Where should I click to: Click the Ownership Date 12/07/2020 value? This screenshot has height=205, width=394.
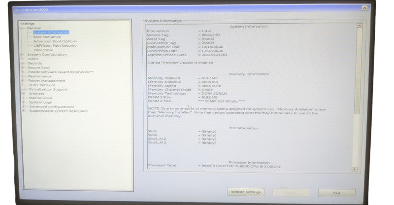pos(212,51)
